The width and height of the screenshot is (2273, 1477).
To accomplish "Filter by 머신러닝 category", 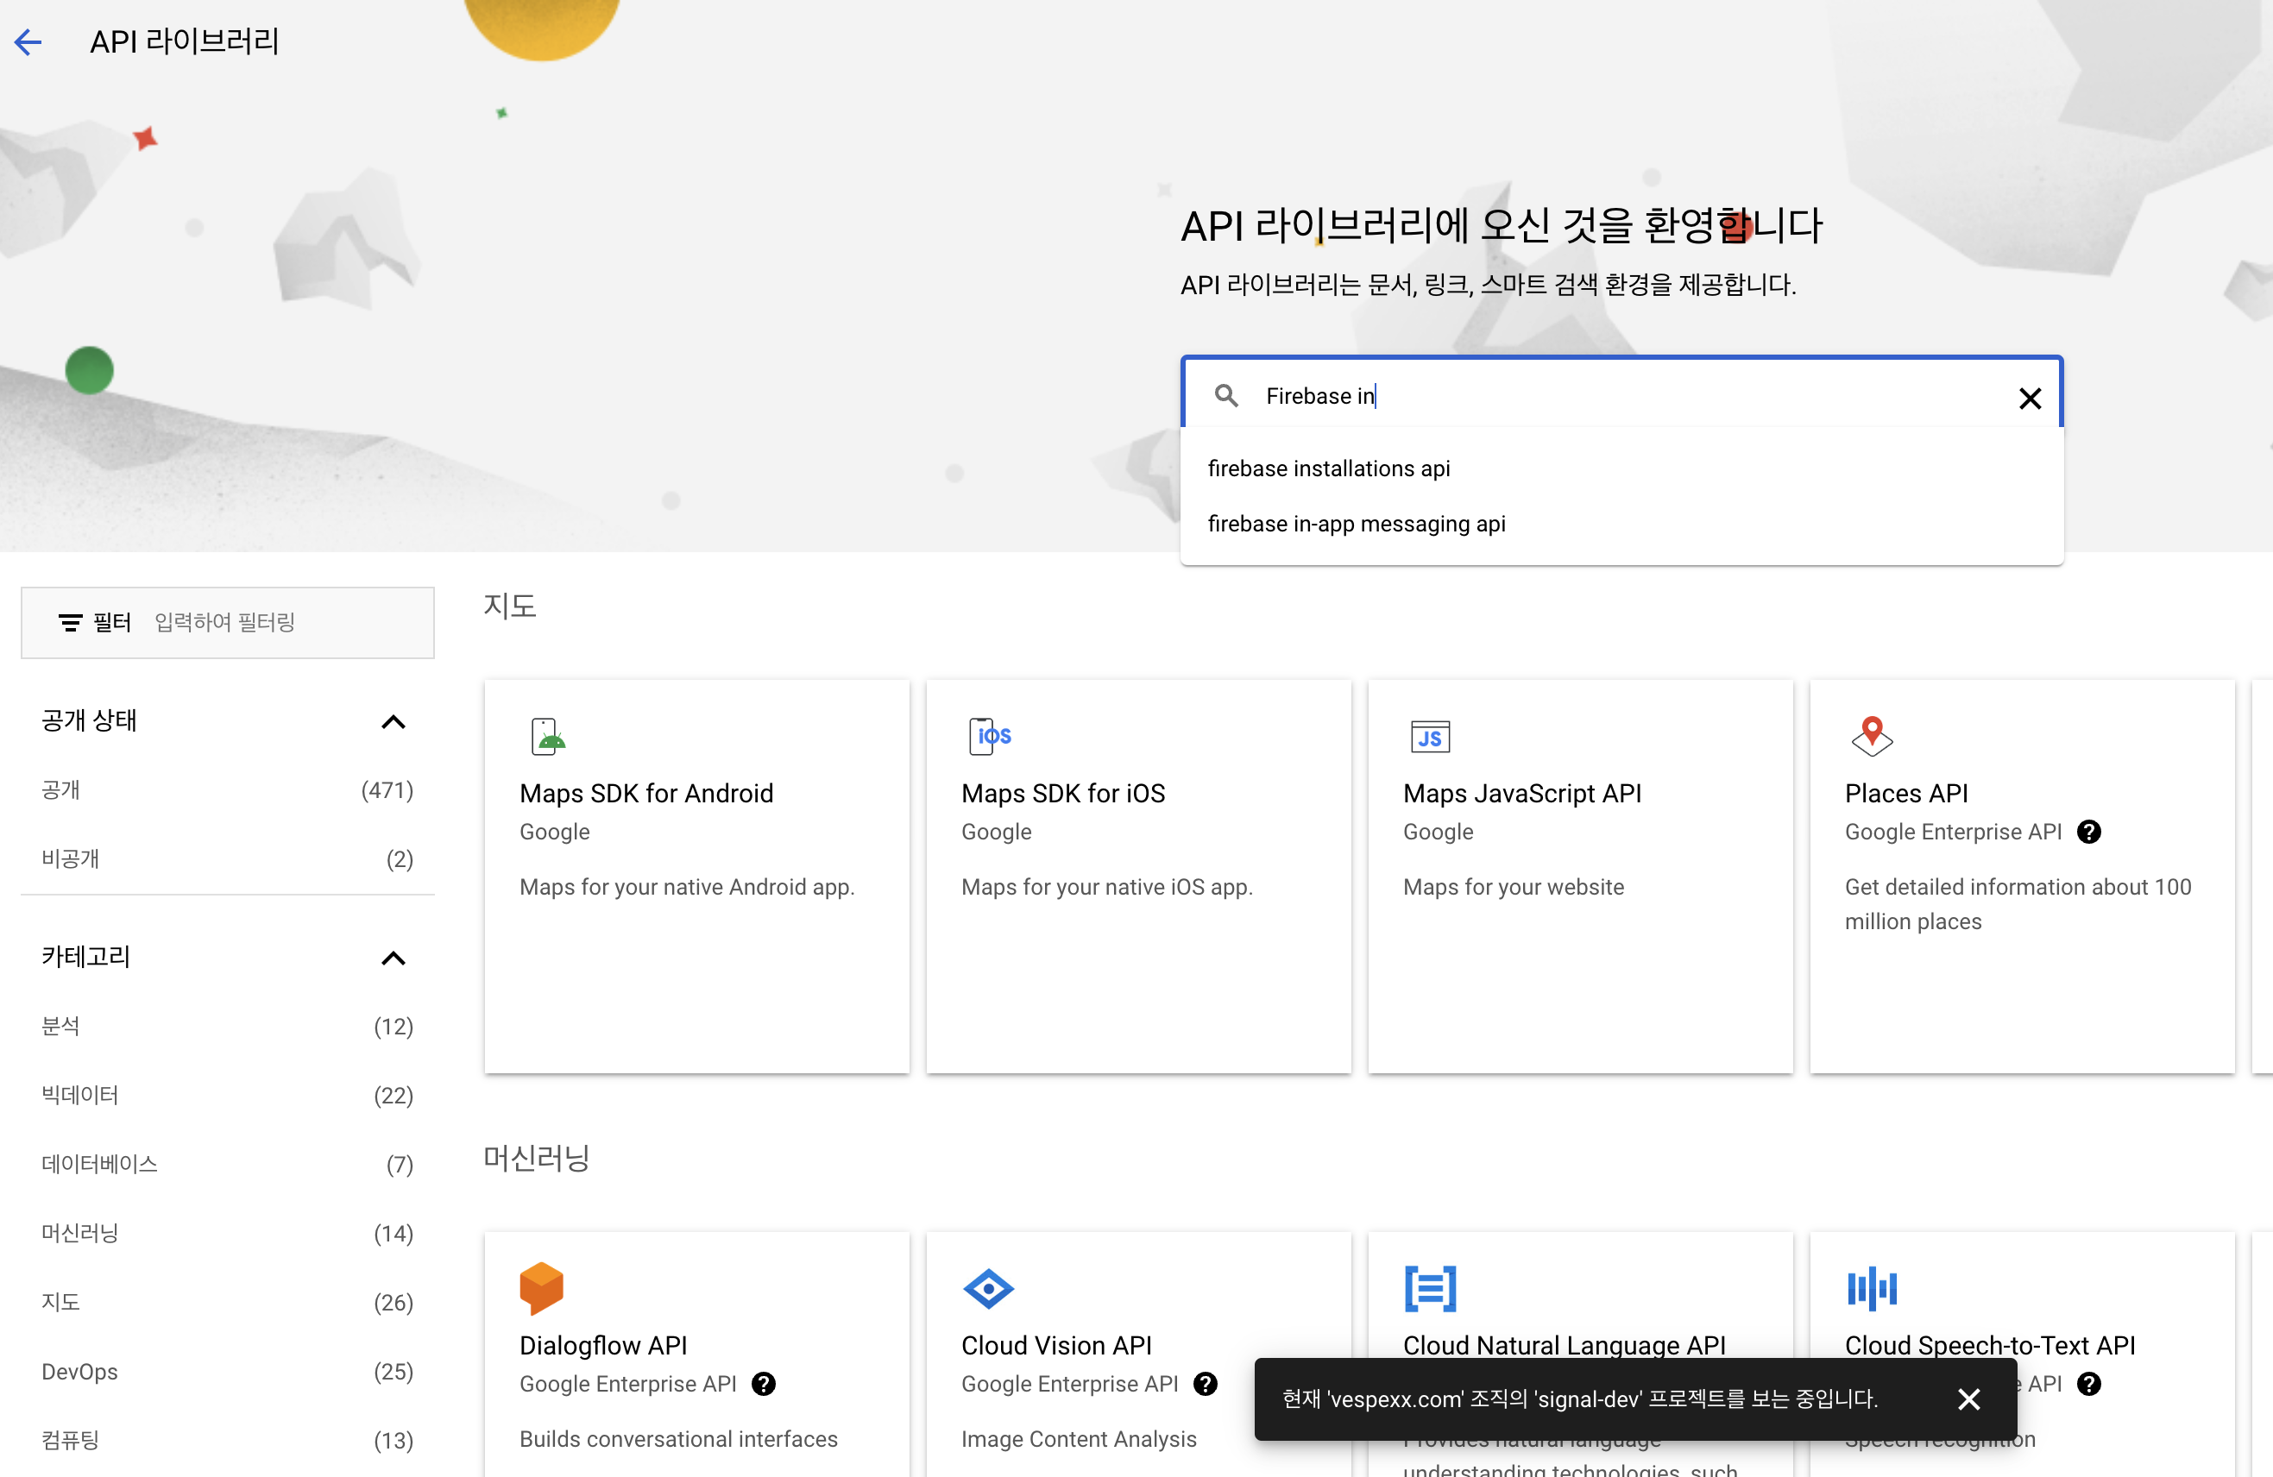I will (x=80, y=1233).
